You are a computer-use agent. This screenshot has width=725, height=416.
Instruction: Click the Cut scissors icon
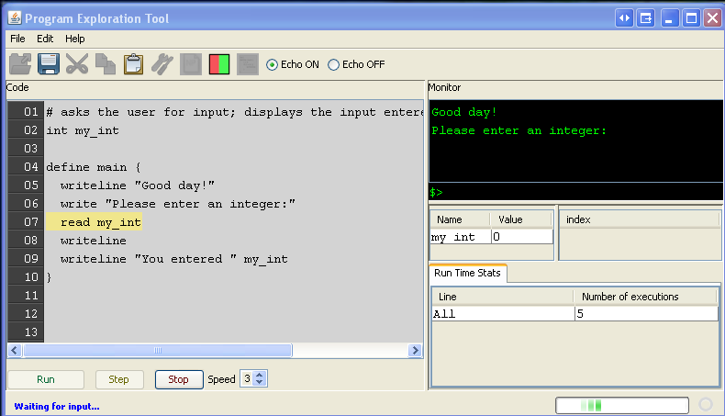(77, 64)
